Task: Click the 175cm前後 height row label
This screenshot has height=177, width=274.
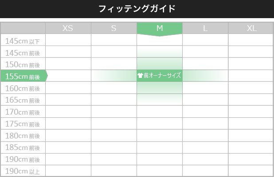Action: 23,123
